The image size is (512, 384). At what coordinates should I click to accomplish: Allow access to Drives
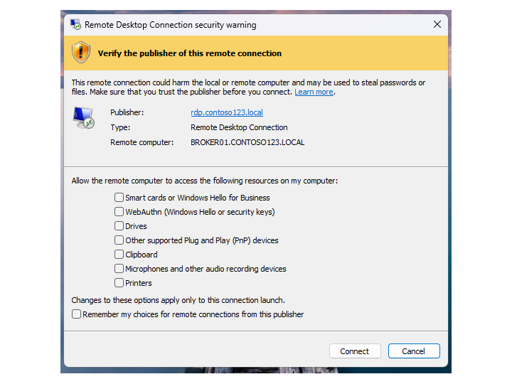pyautogui.click(x=119, y=226)
